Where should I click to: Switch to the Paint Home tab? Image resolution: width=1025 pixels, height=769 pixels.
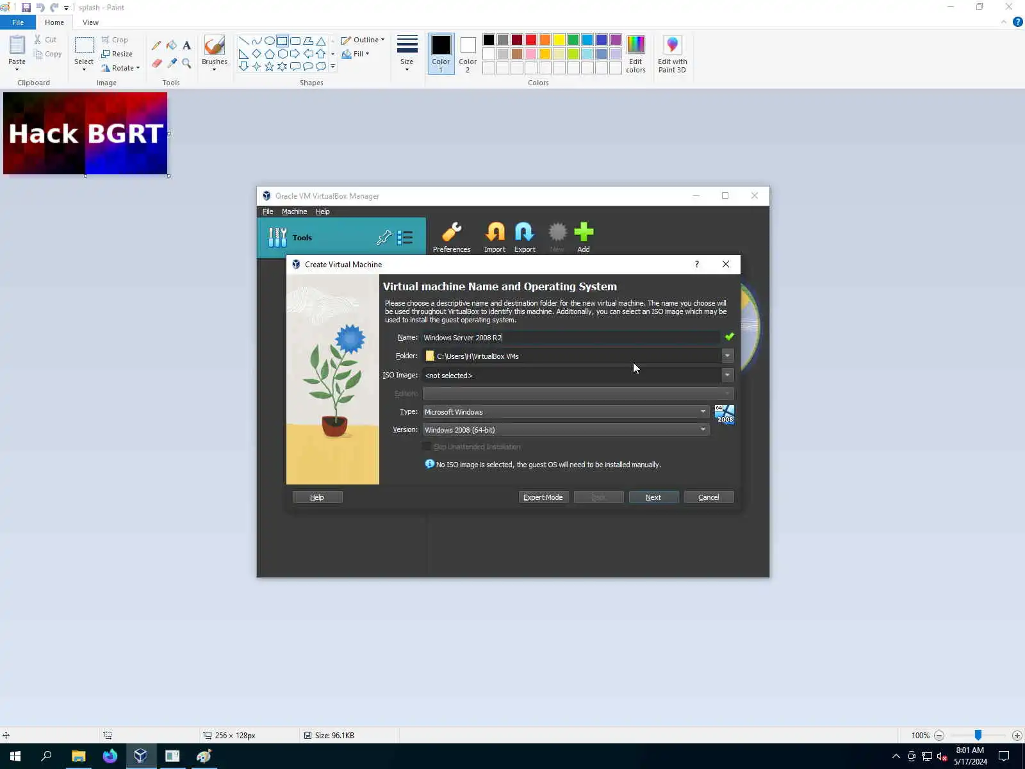click(54, 22)
